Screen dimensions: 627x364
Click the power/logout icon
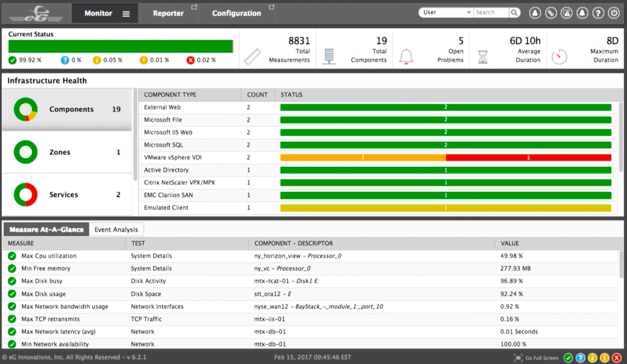(613, 13)
